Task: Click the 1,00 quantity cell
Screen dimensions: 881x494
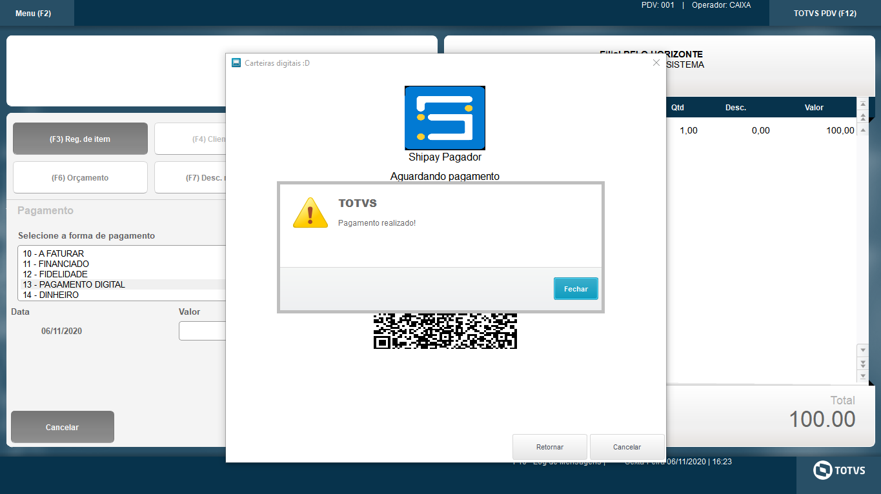Action: 689,130
